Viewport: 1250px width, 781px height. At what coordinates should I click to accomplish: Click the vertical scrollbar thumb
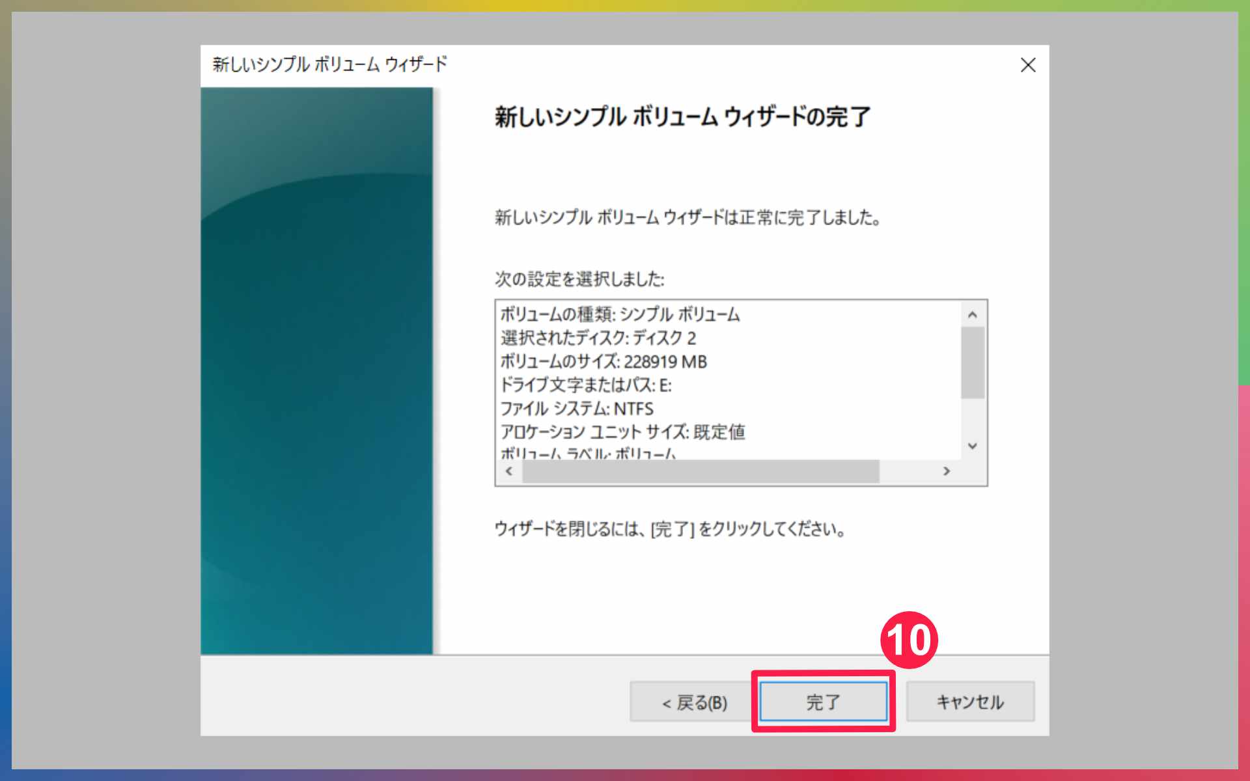972,363
